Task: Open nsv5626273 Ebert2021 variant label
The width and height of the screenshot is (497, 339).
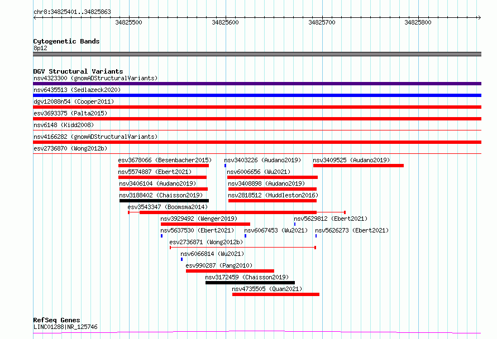Action: tap(352, 230)
